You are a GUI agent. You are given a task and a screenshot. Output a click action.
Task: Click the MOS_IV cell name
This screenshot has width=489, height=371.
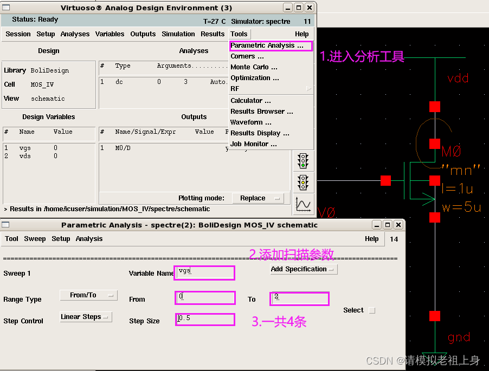tap(42, 84)
